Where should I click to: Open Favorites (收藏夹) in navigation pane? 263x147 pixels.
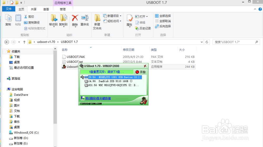click(x=16, y=51)
